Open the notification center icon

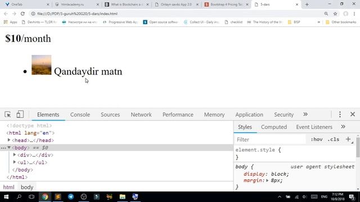[x=352, y=197]
